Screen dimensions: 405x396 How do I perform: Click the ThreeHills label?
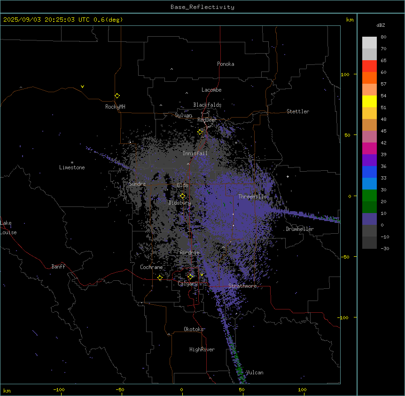click(x=252, y=197)
